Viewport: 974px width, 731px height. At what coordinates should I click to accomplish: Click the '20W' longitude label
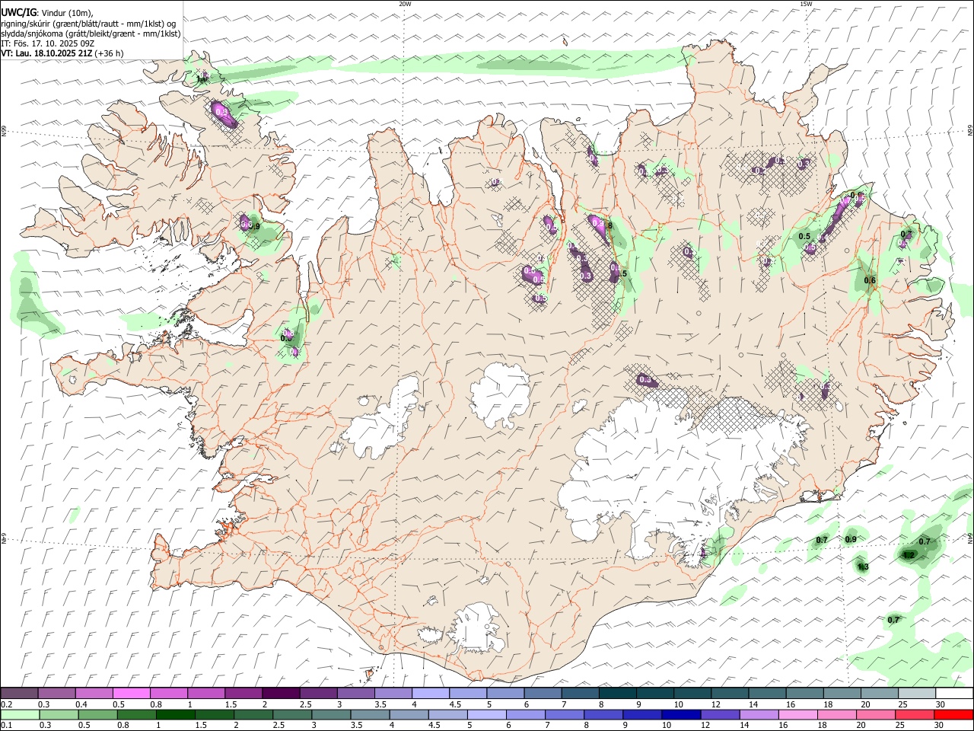coord(405,4)
